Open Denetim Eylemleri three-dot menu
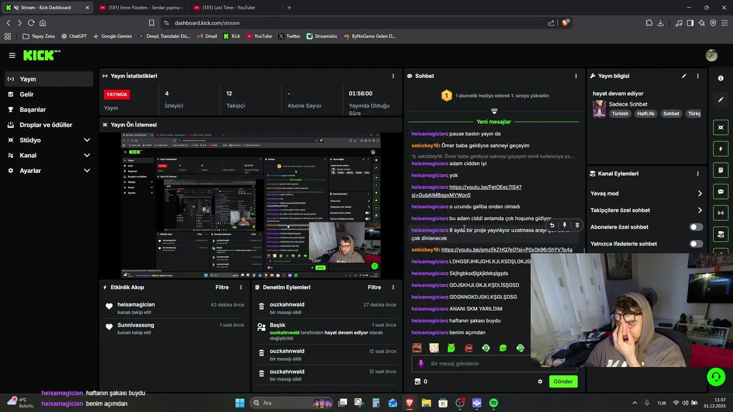The image size is (733, 412). point(393,287)
